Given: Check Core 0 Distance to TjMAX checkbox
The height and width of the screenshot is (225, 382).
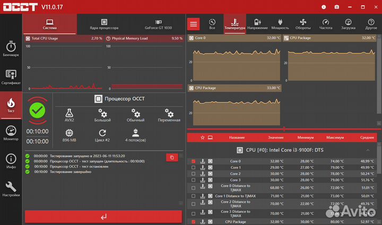Looking at the screenshot, I should [194, 188].
